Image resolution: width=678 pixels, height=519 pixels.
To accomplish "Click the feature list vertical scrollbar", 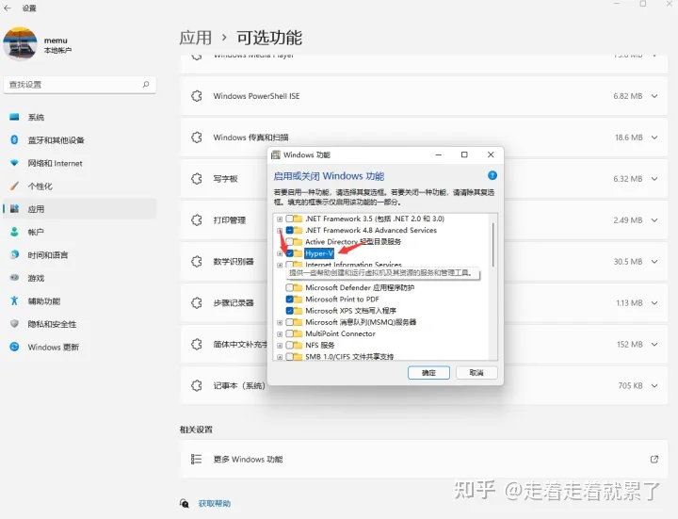I will [x=492, y=245].
